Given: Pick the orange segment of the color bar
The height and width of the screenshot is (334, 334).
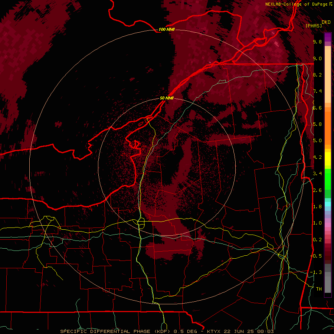Looking at the screenshot, I should pos(328,128).
